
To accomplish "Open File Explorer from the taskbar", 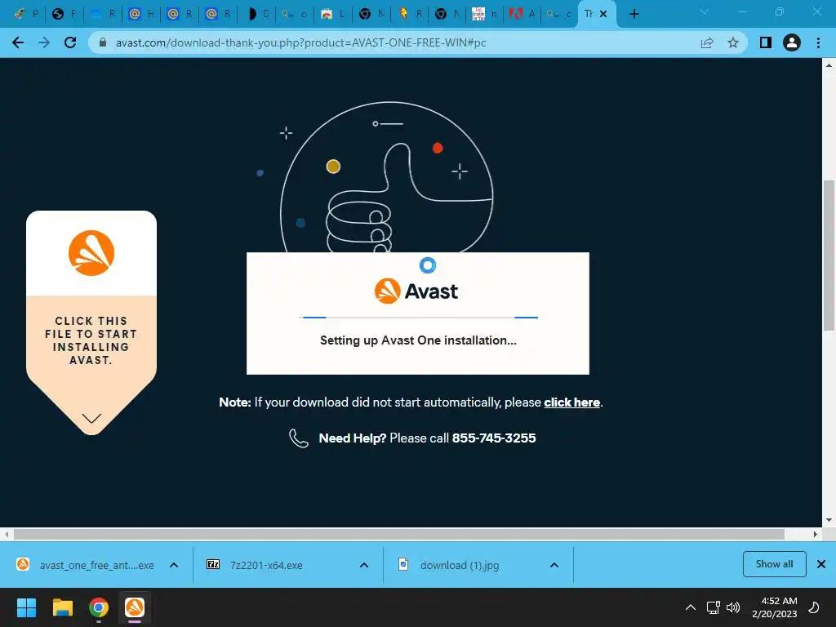I will click(62, 607).
